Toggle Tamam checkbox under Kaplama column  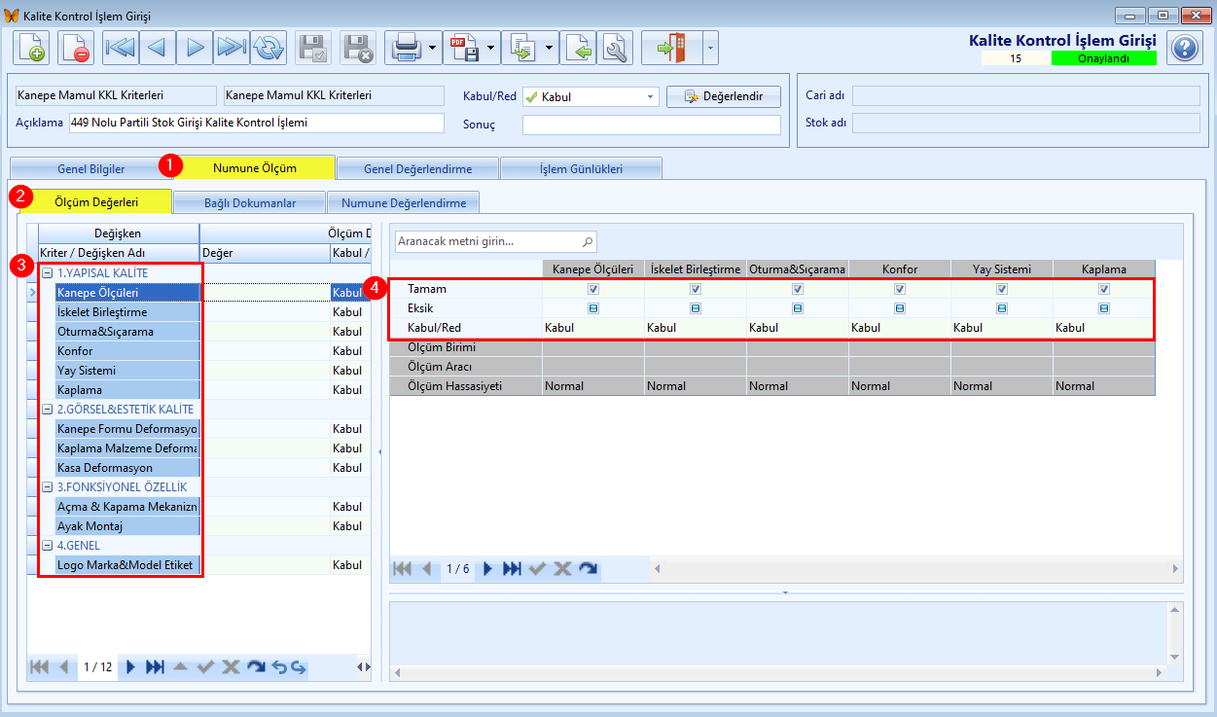[1104, 289]
